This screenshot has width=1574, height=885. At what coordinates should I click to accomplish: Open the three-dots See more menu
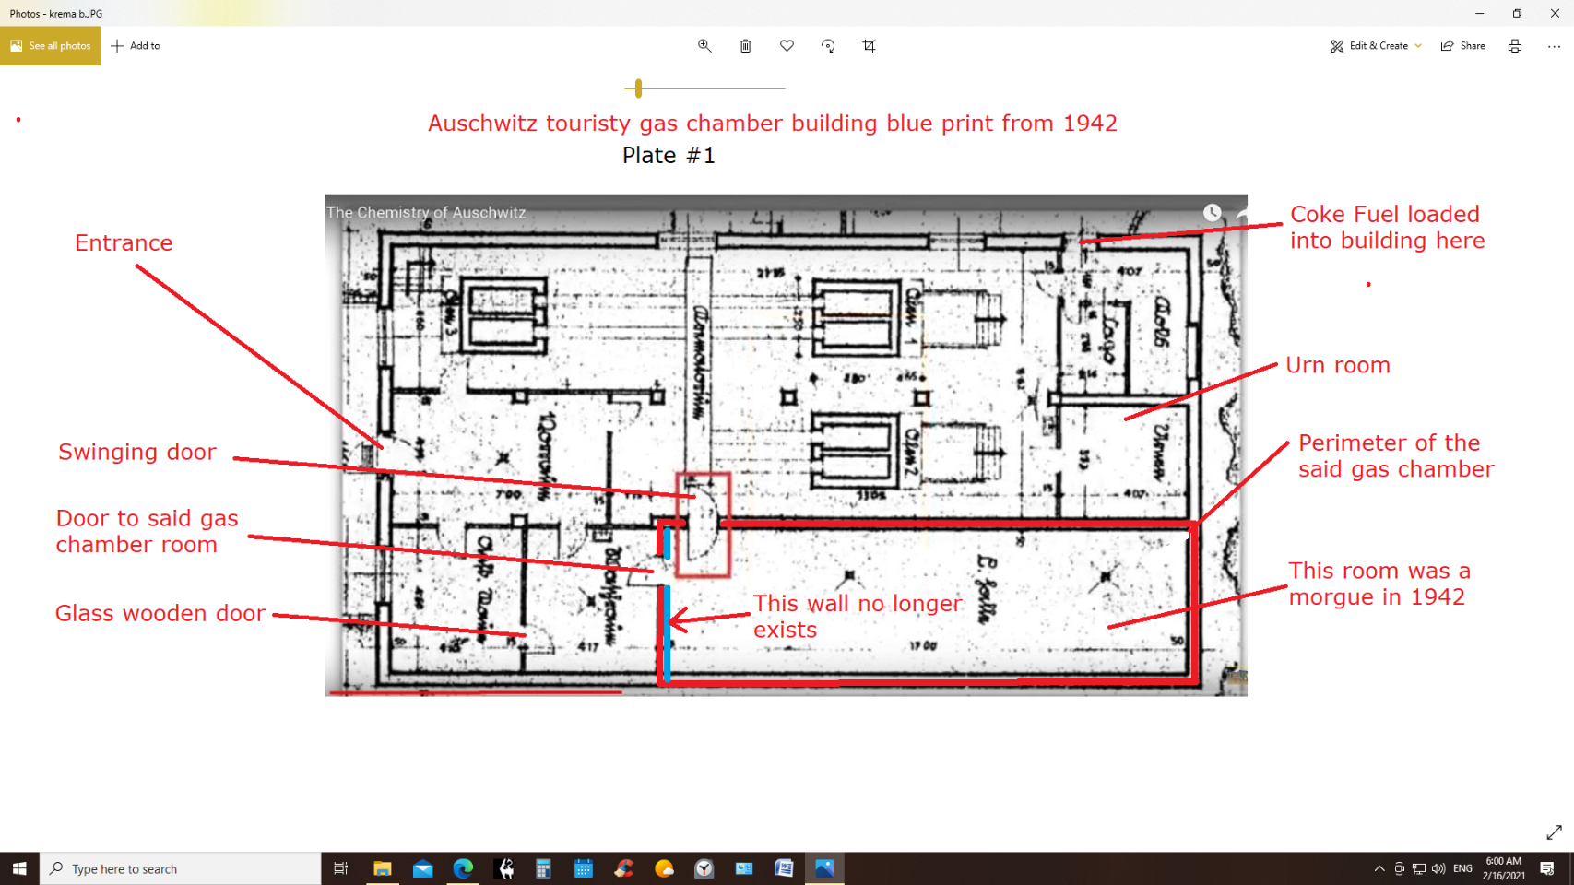tap(1554, 46)
